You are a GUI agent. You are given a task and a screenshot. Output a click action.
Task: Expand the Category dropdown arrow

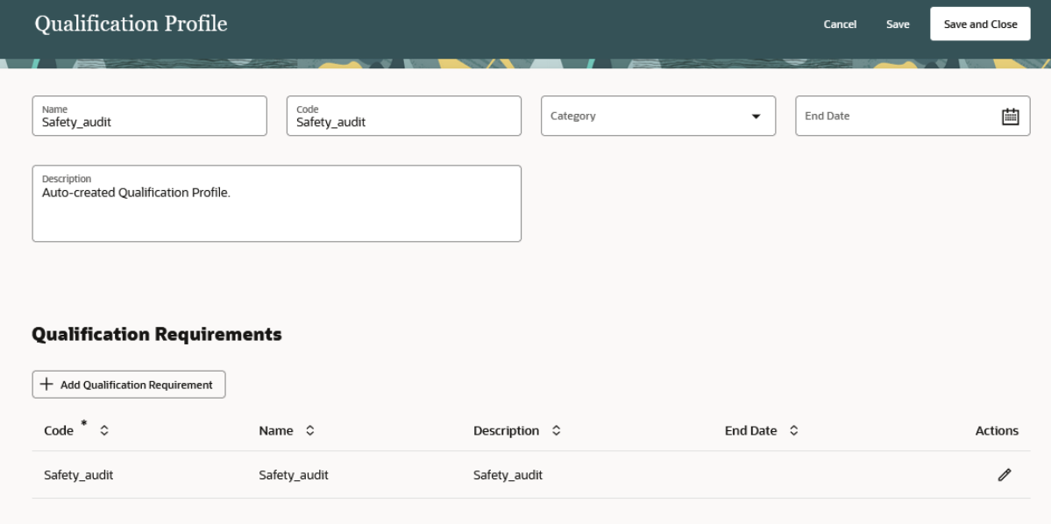(x=756, y=117)
